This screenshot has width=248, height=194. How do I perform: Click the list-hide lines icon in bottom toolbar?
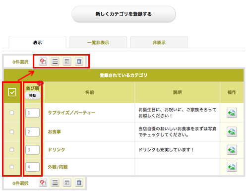[x=55, y=183]
